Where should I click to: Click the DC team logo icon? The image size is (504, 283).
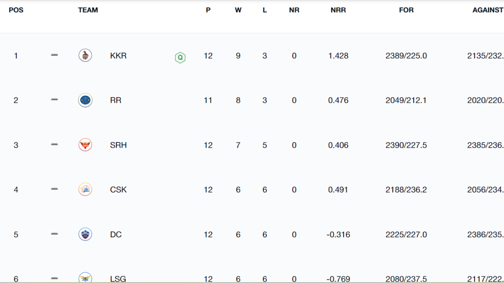tap(85, 234)
